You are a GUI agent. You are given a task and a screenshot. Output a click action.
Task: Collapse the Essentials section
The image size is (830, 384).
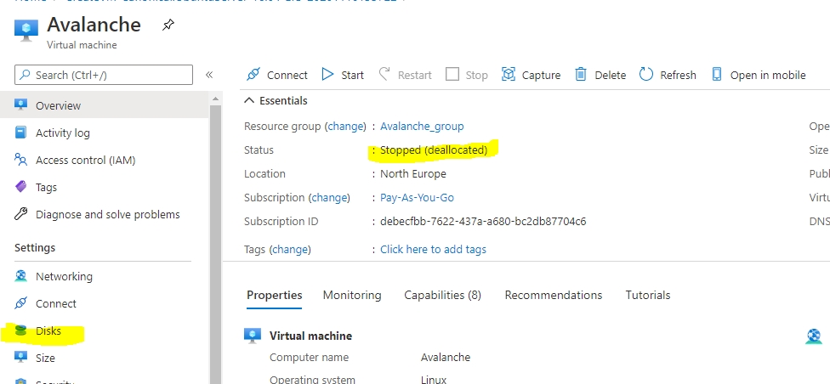coord(249,100)
